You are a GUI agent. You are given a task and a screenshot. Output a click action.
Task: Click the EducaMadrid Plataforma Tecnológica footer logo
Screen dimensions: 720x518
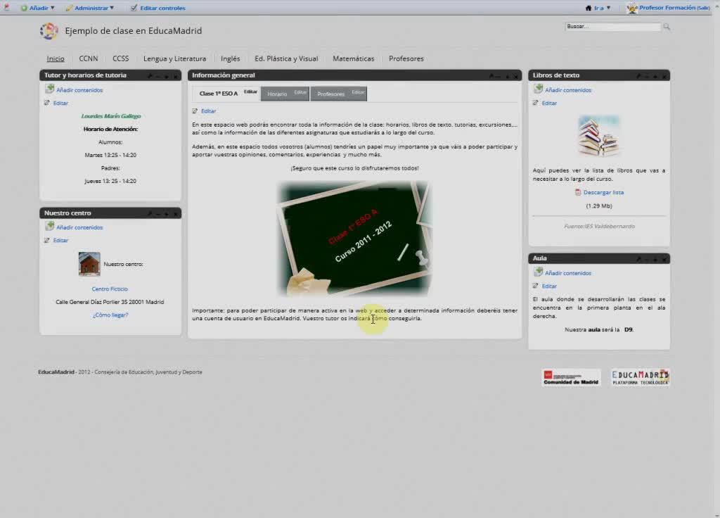(640, 377)
